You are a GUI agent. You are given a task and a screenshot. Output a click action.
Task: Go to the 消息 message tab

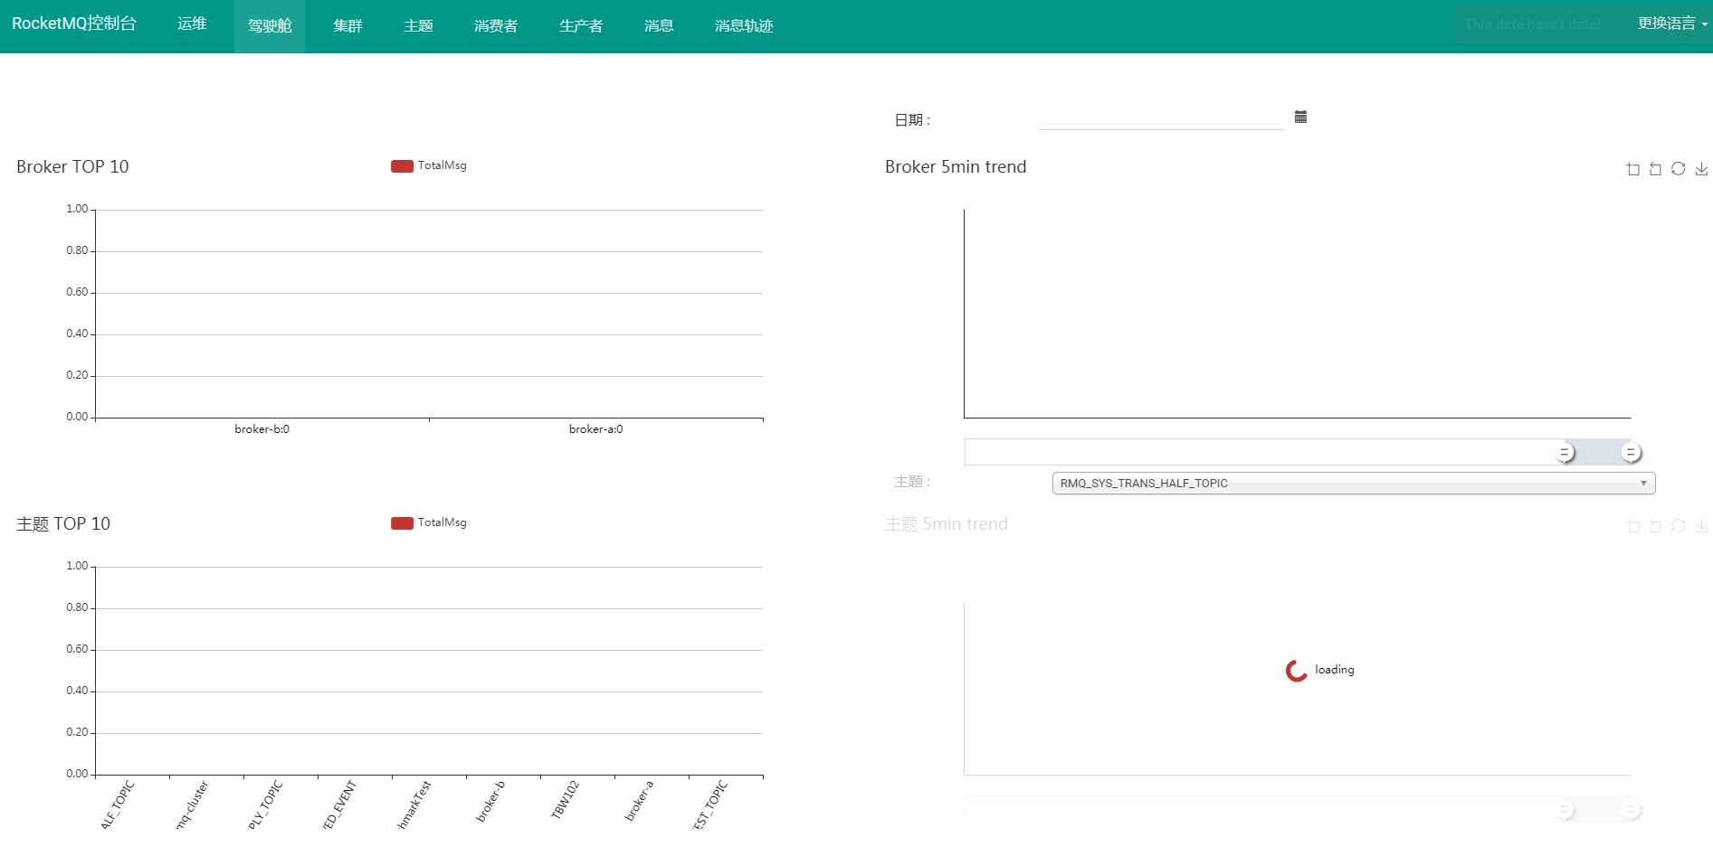click(x=659, y=26)
